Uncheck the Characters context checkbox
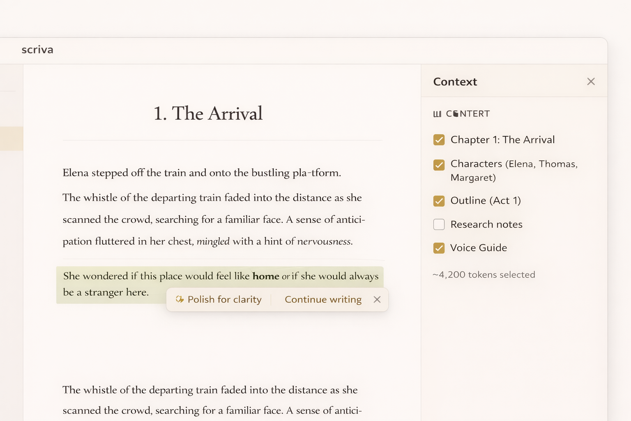Image resolution: width=631 pixels, height=421 pixels. (x=439, y=165)
